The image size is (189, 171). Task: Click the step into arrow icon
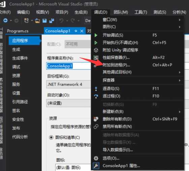coord(96,89)
